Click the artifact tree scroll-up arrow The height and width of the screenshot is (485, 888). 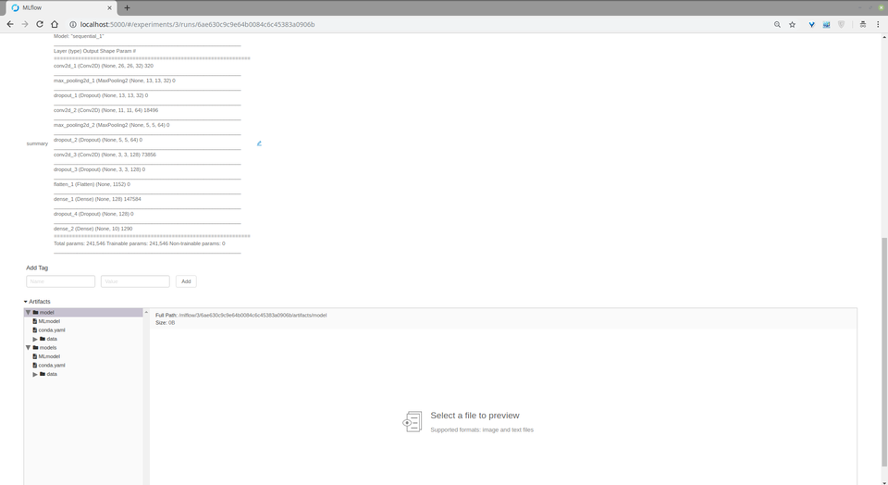tap(146, 312)
